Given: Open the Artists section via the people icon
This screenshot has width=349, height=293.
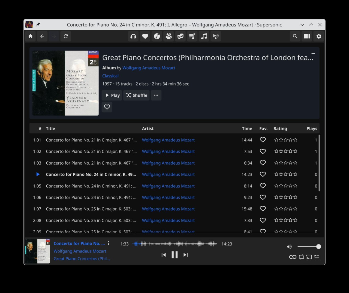Looking at the screenshot, I should (x=169, y=36).
